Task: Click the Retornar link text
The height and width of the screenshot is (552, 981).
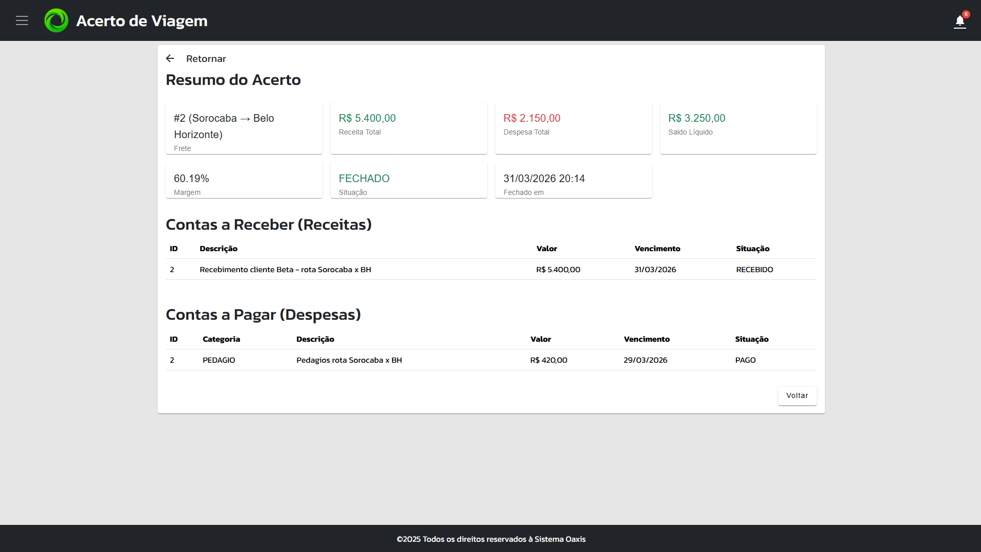Action: pyautogui.click(x=206, y=59)
